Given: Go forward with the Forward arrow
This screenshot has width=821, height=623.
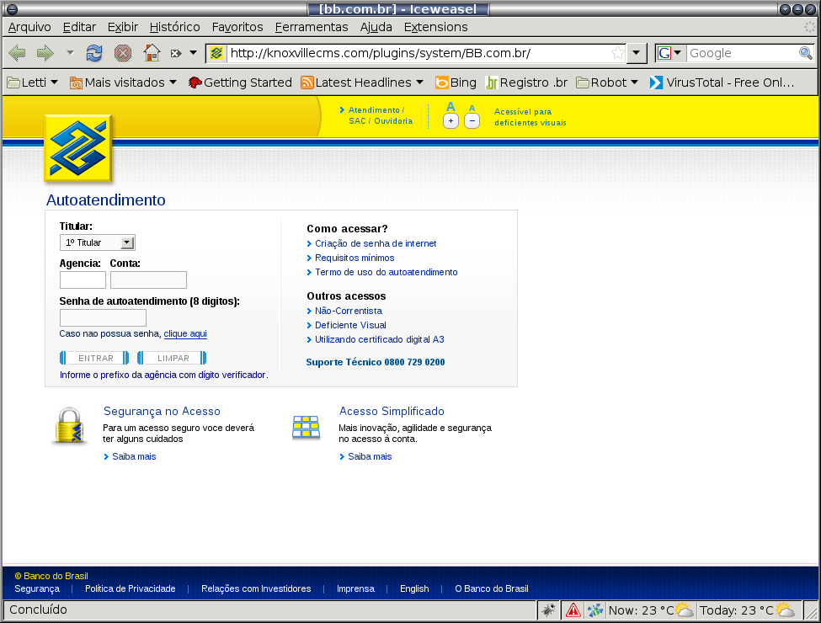Looking at the screenshot, I should (45, 53).
